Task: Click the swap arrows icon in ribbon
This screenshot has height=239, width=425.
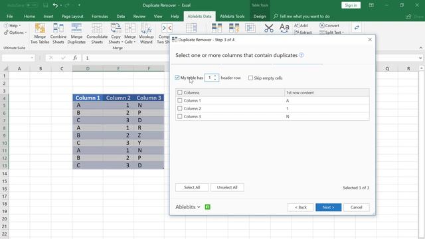Action: click(x=357, y=27)
